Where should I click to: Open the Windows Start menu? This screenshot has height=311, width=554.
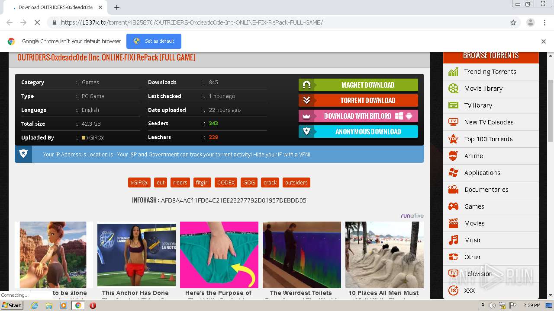coord(12,305)
